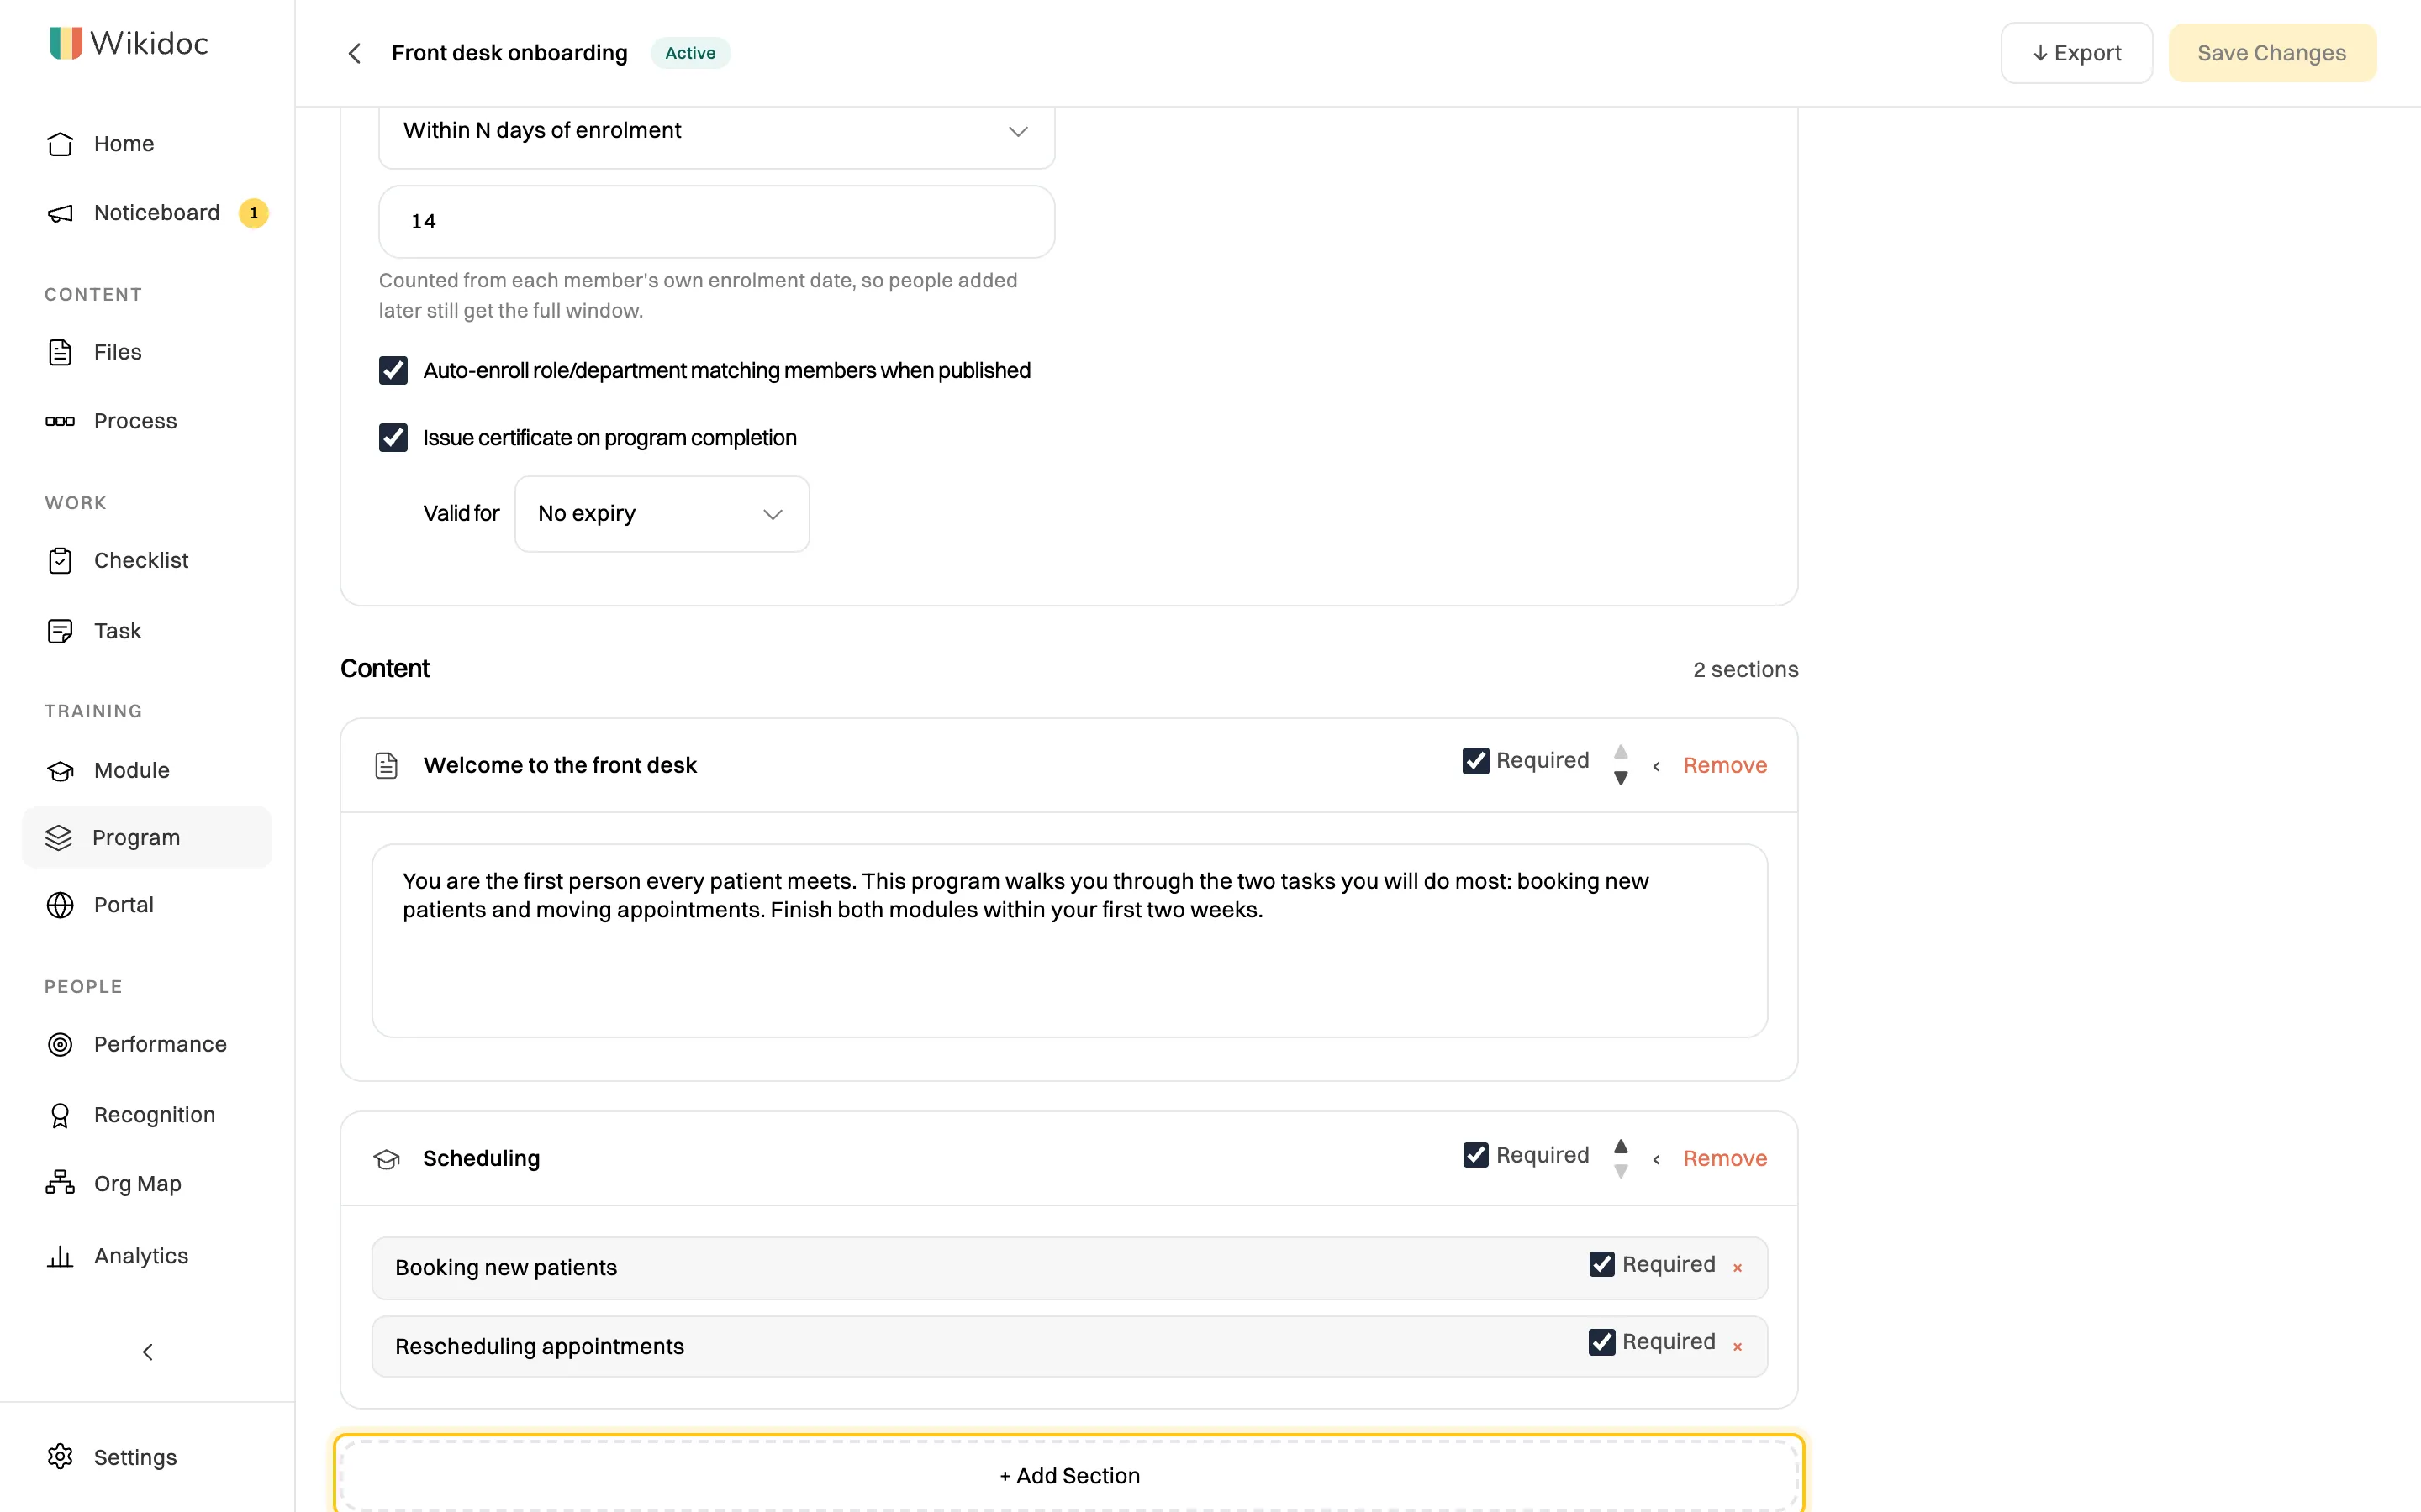Click the Task note icon
2421x1512 pixels.
(x=60, y=631)
